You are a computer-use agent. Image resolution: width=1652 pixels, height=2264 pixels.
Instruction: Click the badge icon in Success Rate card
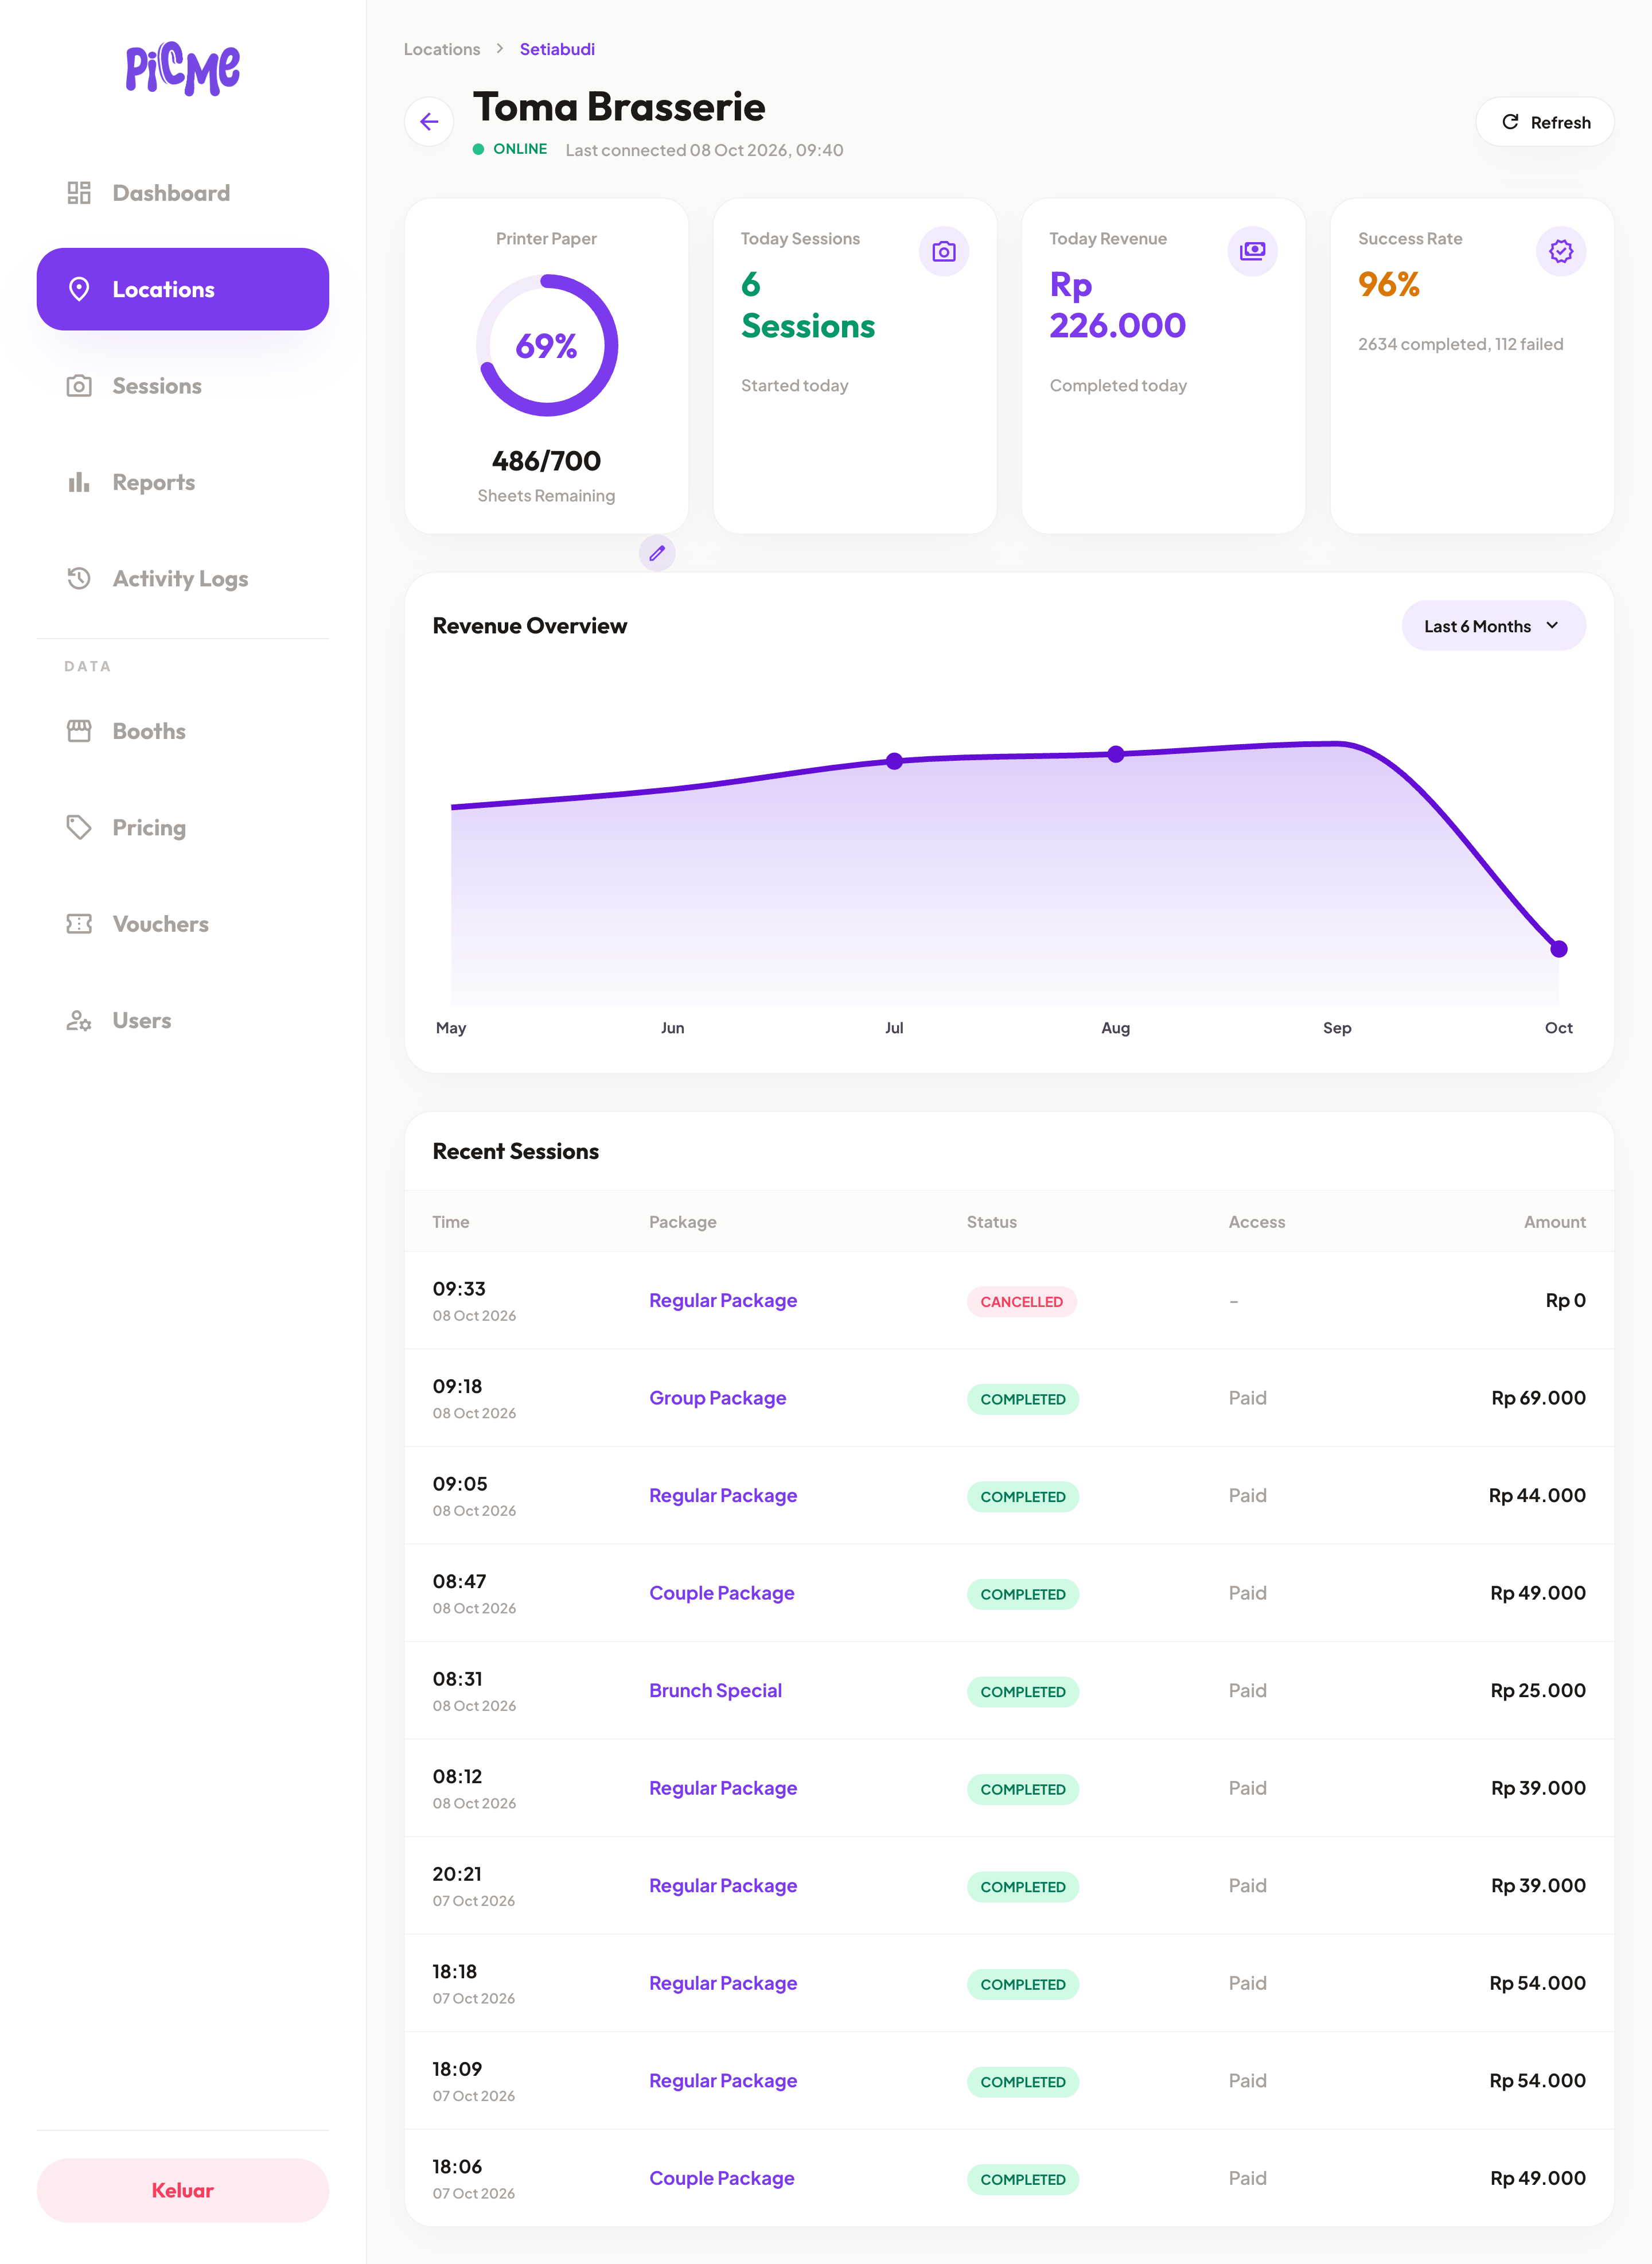[1560, 251]
